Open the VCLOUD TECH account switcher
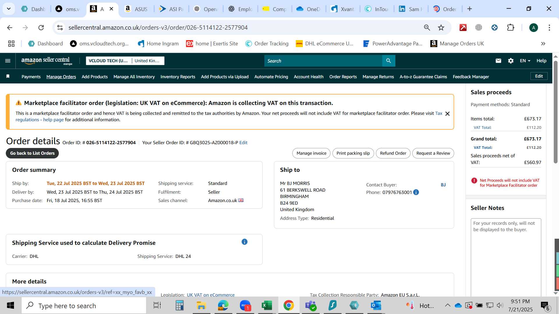Image resolution: width=559 pixels, height=314 pixels. tap(108, 61)
